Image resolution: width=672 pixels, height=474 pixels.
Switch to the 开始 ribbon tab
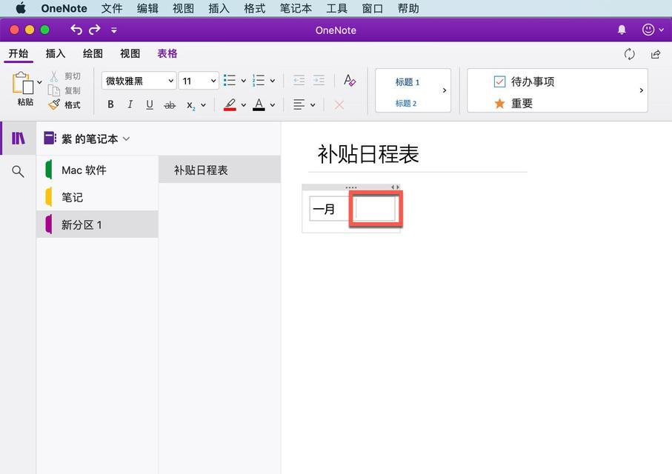[x=19, y=53]
